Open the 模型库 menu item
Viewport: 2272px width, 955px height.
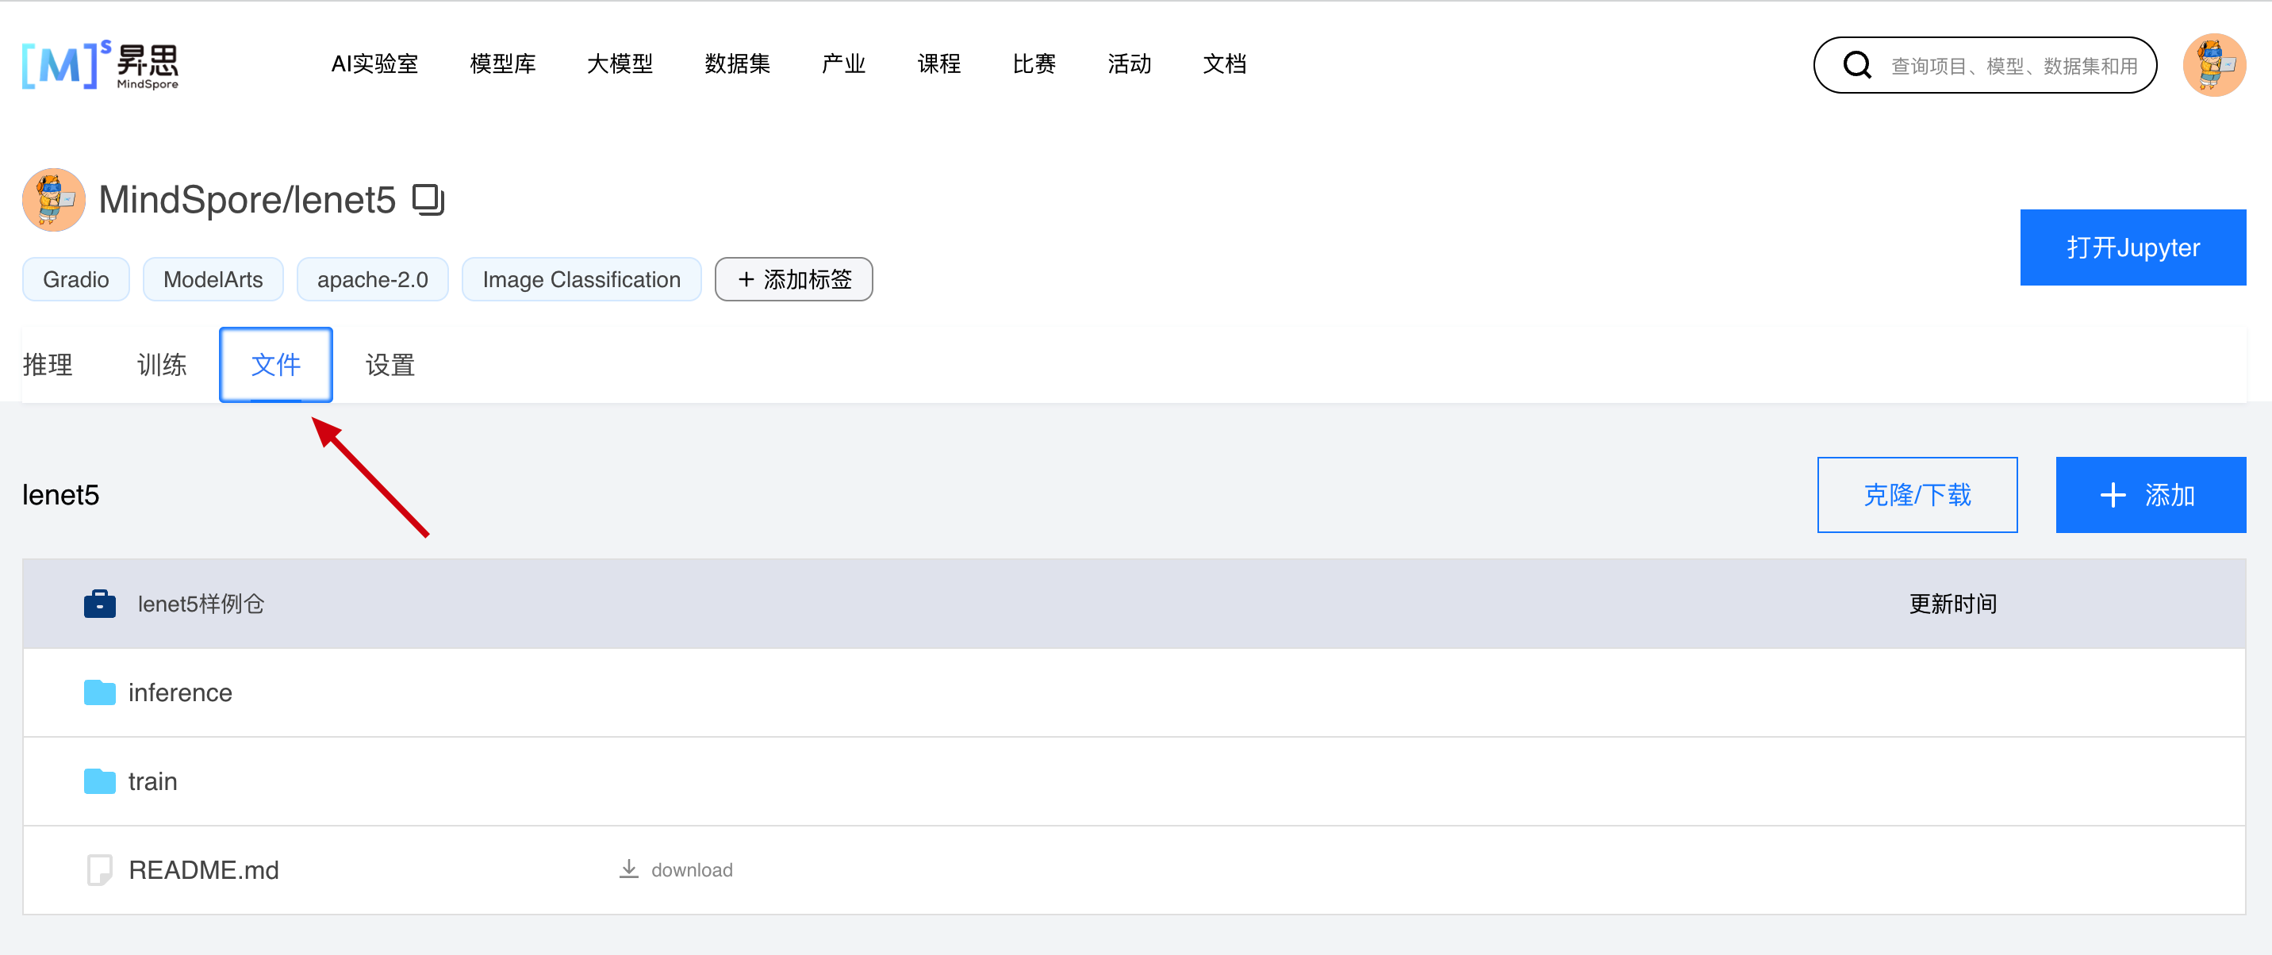[x=503, y=64]
